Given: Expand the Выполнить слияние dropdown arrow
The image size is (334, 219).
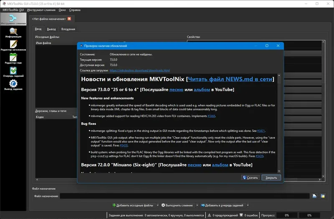Looking at the screenshot, I should click(x=197, y=205).
